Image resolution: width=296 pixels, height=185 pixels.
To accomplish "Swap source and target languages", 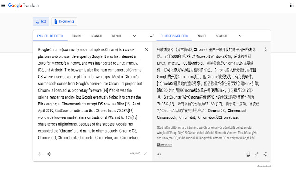I will pyautogui.click(x=152, y=35).
